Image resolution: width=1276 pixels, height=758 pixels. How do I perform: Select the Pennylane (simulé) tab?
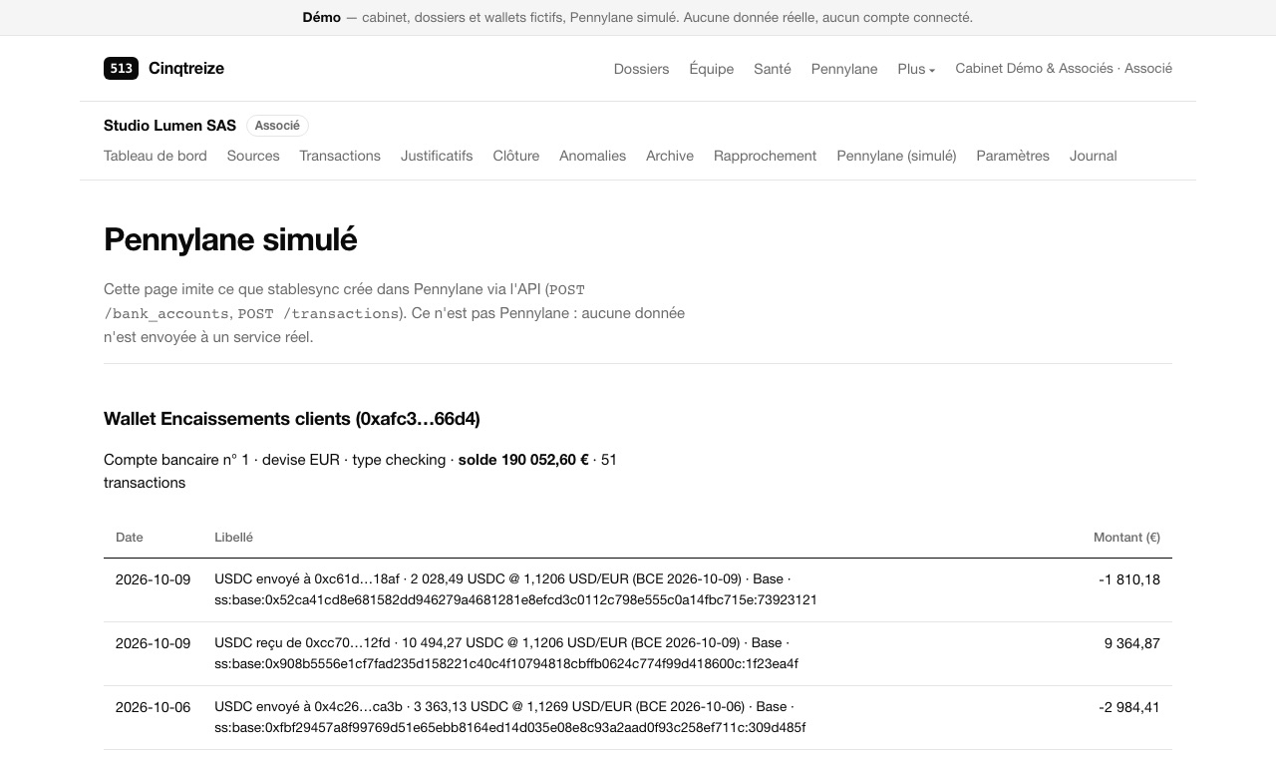coord(896,156)
